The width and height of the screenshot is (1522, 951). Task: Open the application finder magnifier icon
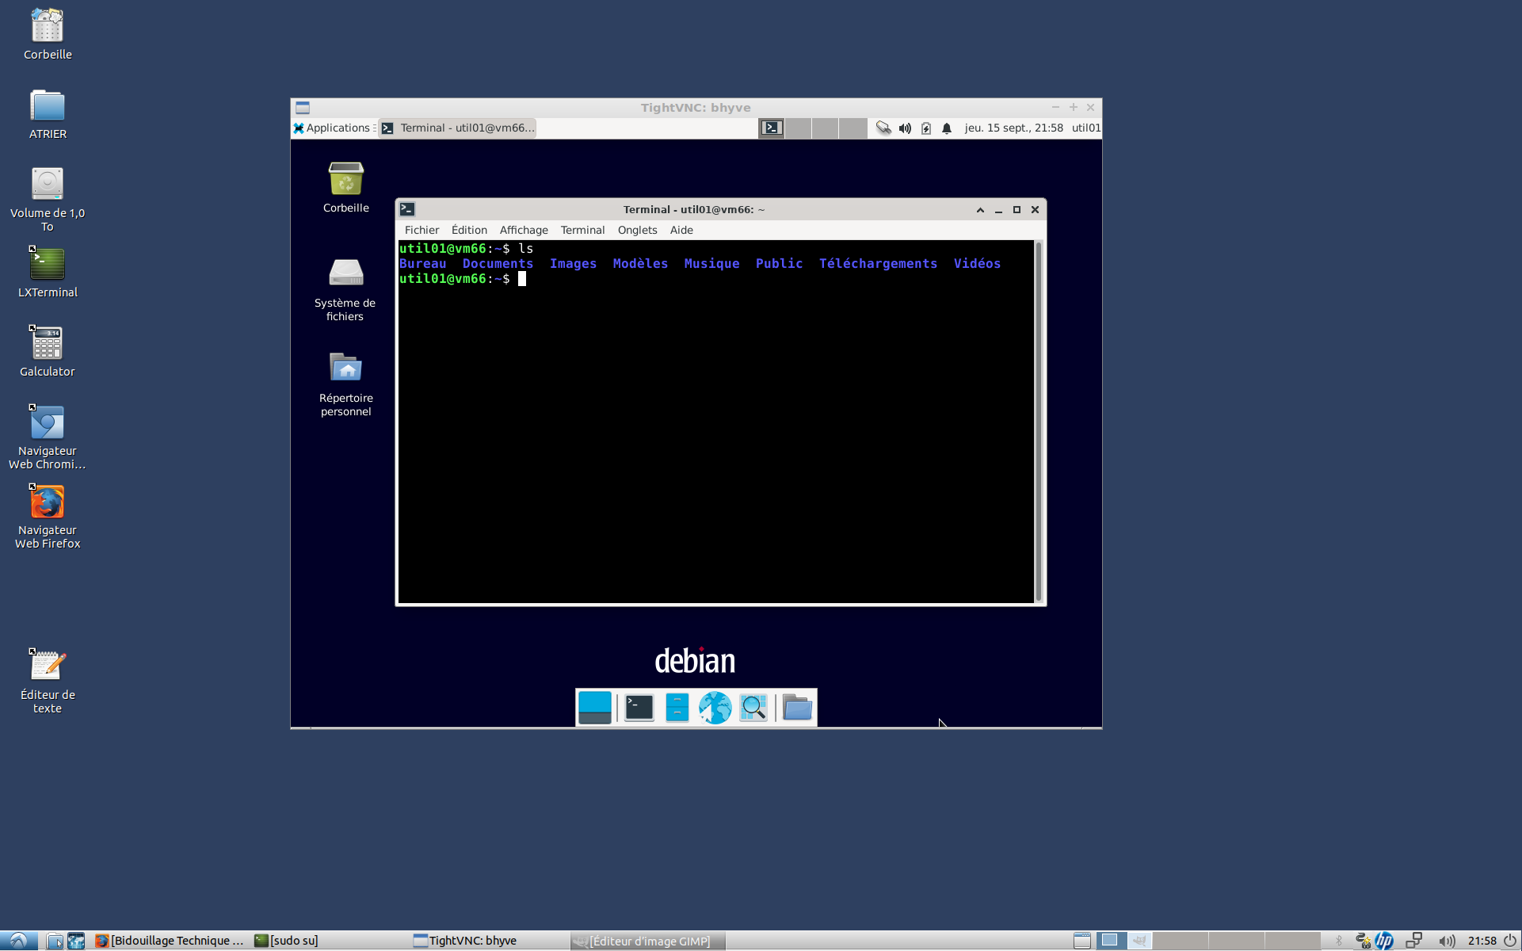coord(753,708)
